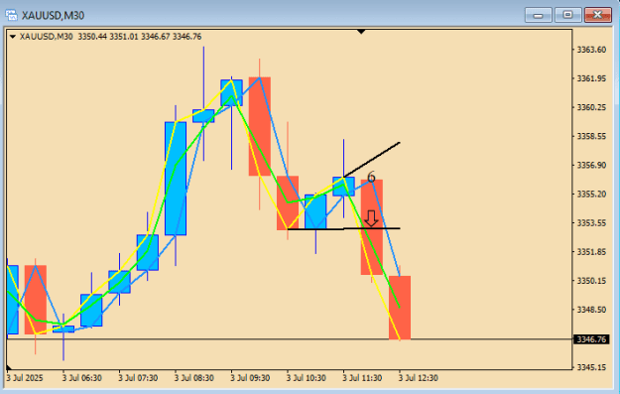Viewport: 620px width, 394px height.
Task: Click the 3348.50 price scale label
Action: (x=591, y=310)
